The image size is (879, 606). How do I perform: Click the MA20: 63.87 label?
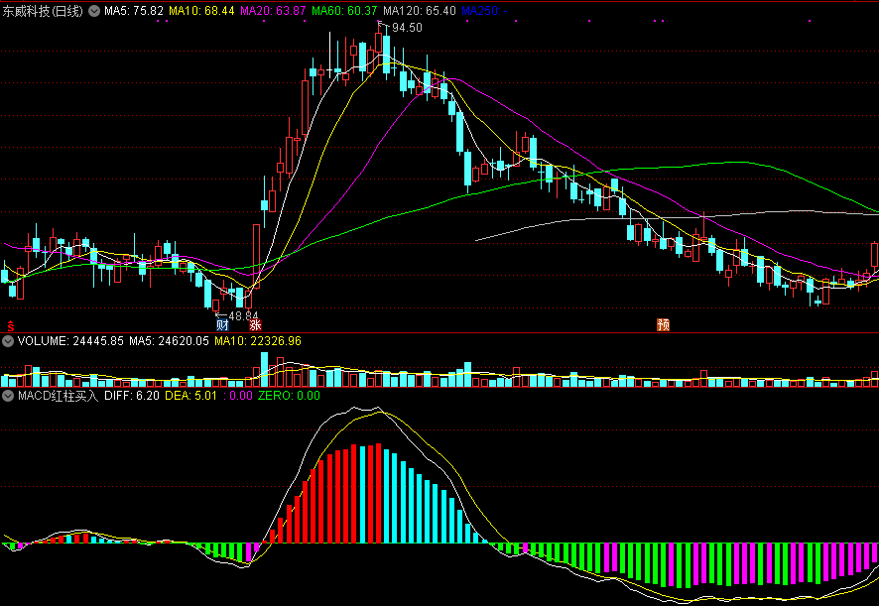(x=273, y=11)
